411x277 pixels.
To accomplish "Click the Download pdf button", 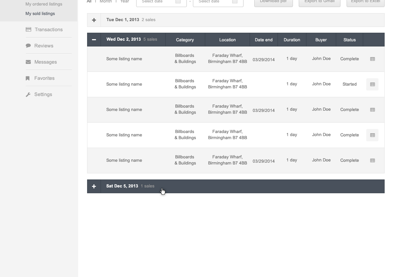I will click(274, 3).
